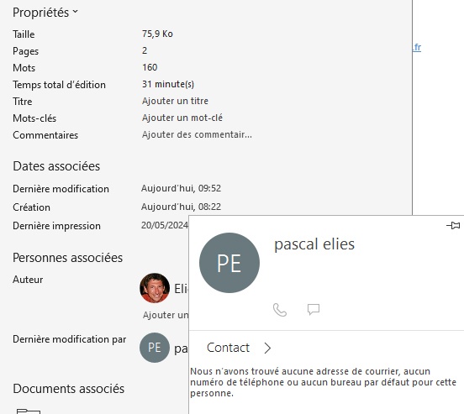This screenshot has width=464, height=414.
Task: Pin the pascal elies contact card
Action: pos(453,226)
